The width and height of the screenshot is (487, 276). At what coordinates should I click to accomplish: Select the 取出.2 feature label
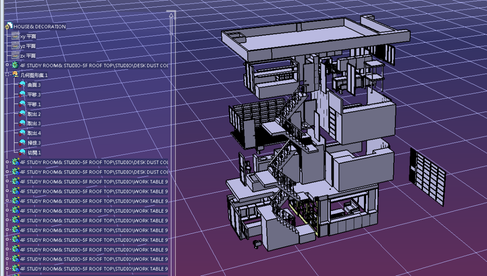(x=34, y=114)
